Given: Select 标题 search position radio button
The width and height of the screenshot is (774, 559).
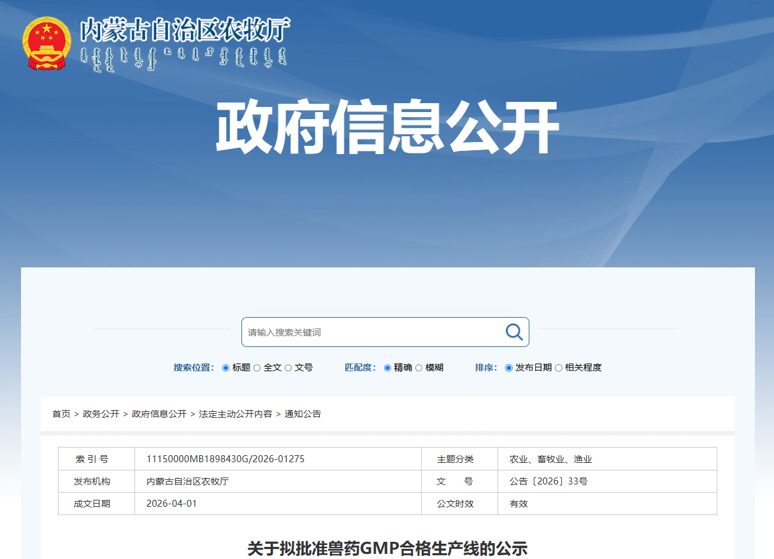Looking at the screenshot, I should pyautogui.click(x=226, y=368).
